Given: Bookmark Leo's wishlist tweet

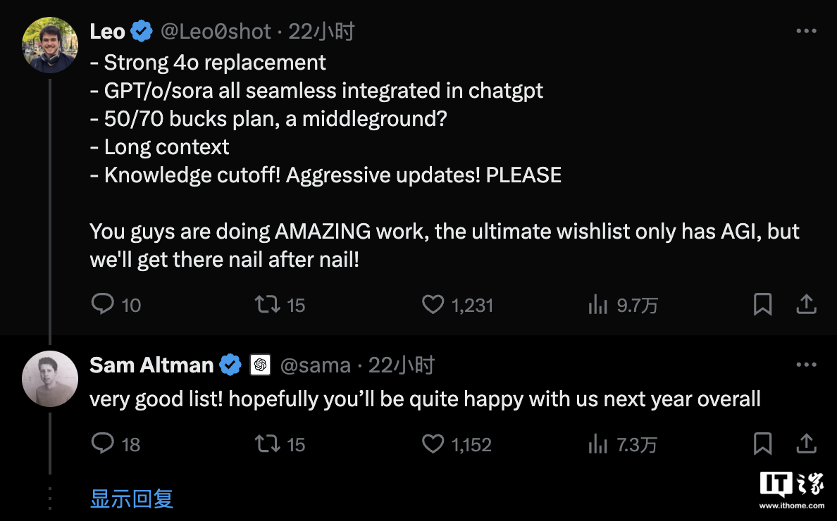Looking at the screenshot, I should click(762, 304).
